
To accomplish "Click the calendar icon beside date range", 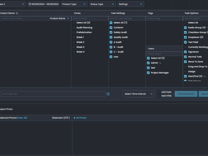I will pyautogui.click(x=30, y=4).
